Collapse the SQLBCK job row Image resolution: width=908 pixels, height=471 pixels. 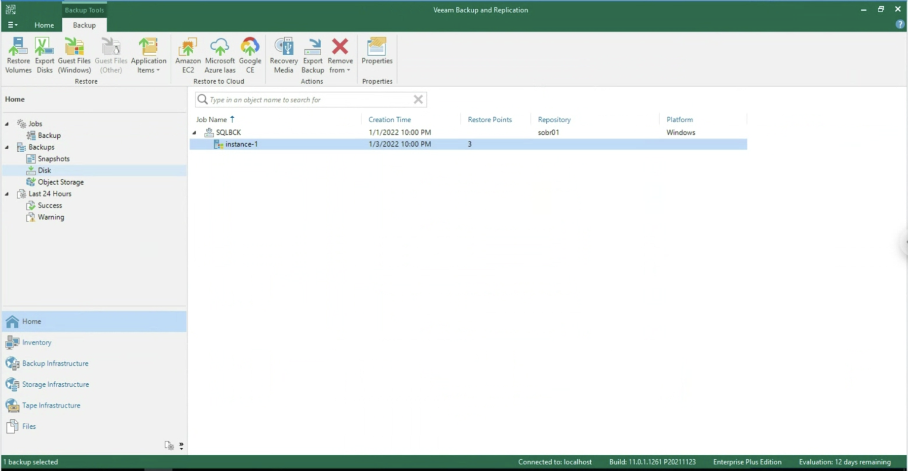194,133
